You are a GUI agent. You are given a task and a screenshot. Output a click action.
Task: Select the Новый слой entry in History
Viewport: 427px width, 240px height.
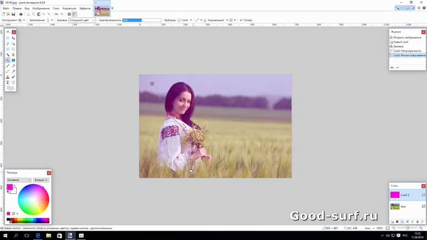407,42
